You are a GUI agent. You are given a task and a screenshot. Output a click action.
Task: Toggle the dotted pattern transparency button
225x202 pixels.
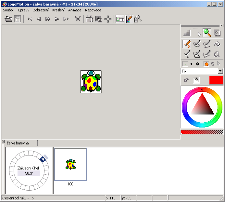[x=196, y=80]
